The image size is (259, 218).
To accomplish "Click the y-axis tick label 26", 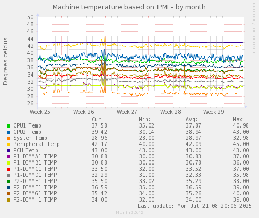I will tap(30, 103).
